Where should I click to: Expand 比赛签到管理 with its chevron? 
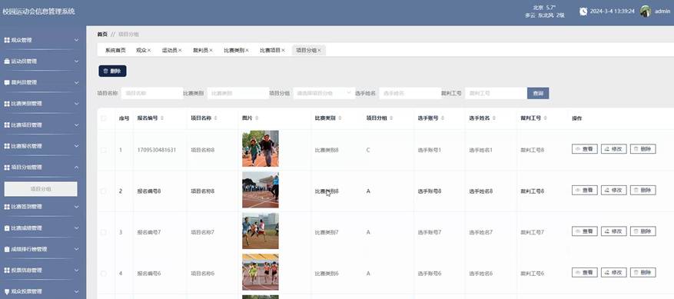[x=77, y=207]
